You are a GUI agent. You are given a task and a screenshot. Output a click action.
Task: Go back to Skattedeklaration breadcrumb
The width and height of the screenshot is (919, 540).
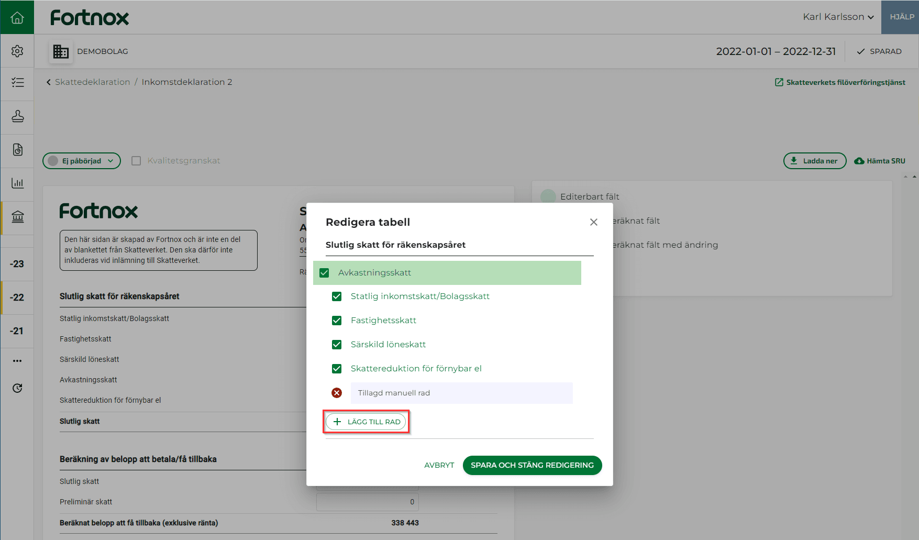(93, 82)
